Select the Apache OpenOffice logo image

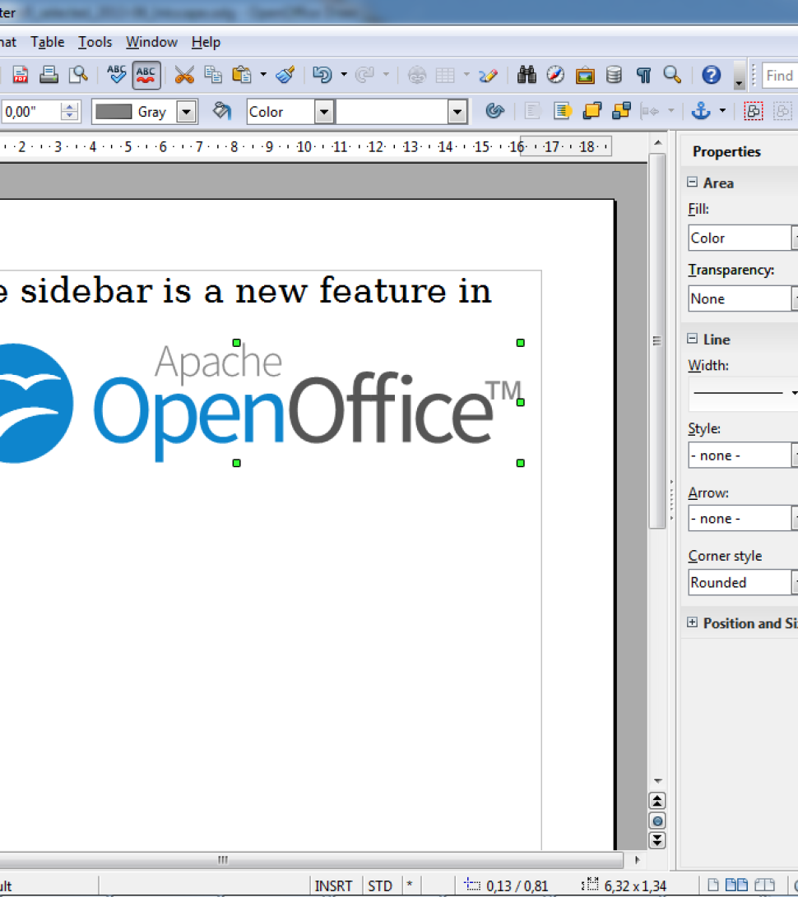[261, 403]
